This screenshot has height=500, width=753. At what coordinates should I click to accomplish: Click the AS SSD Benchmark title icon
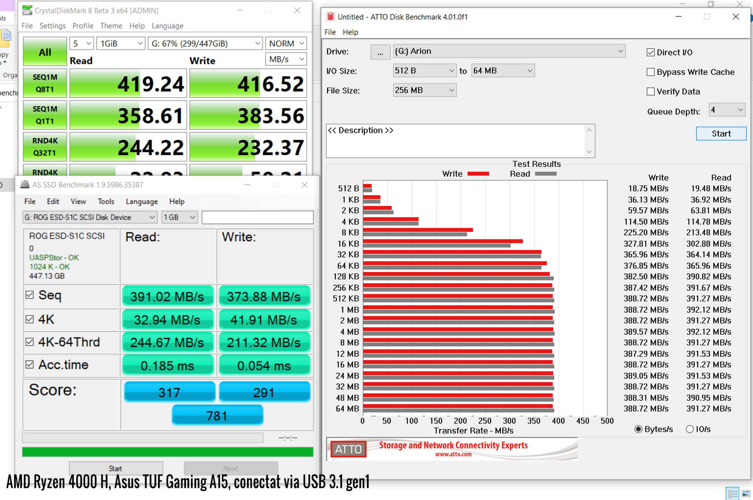25,185
